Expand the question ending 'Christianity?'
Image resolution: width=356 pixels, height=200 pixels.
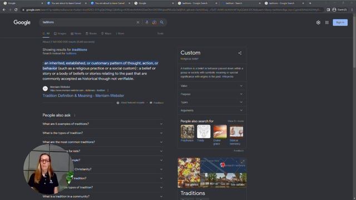tap(103, 169)
